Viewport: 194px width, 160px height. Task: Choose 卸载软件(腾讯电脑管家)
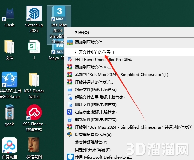(129, 120)
